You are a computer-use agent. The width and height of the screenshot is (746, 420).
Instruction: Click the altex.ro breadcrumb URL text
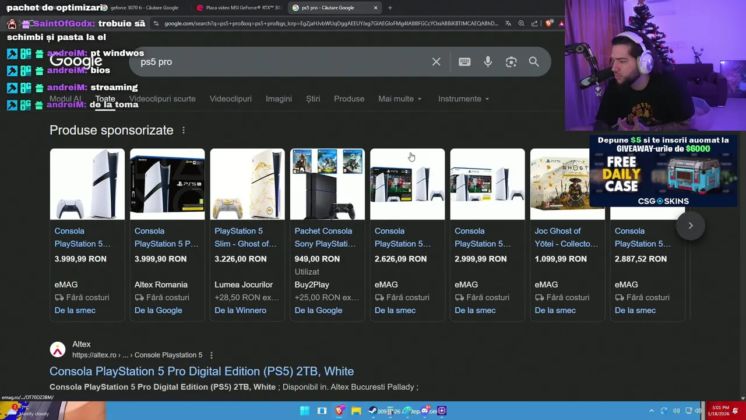pos(137,355)
